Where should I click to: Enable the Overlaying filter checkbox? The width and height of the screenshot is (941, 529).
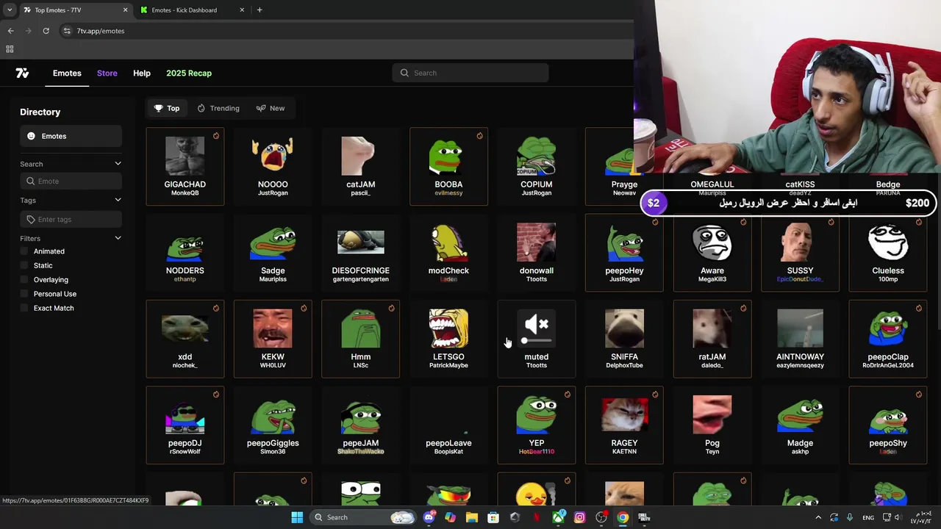24,279
